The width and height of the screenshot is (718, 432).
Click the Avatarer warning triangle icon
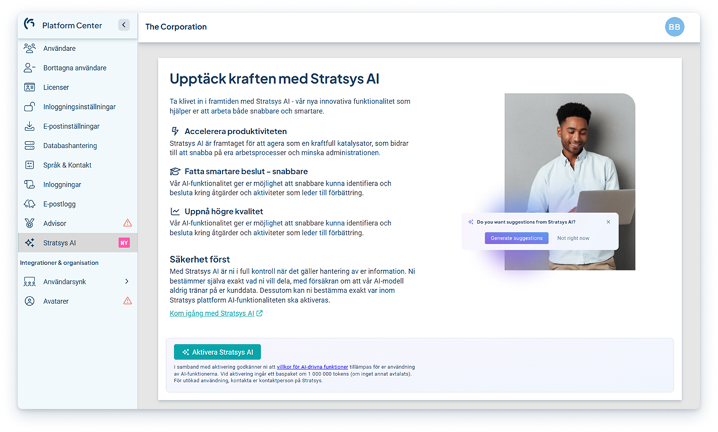tap(127, 301)
